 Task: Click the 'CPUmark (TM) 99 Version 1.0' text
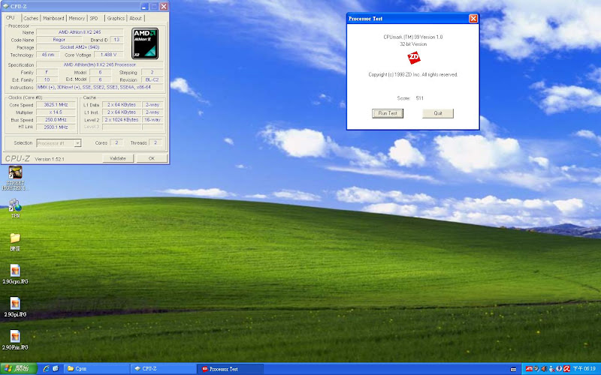[413, 37]
